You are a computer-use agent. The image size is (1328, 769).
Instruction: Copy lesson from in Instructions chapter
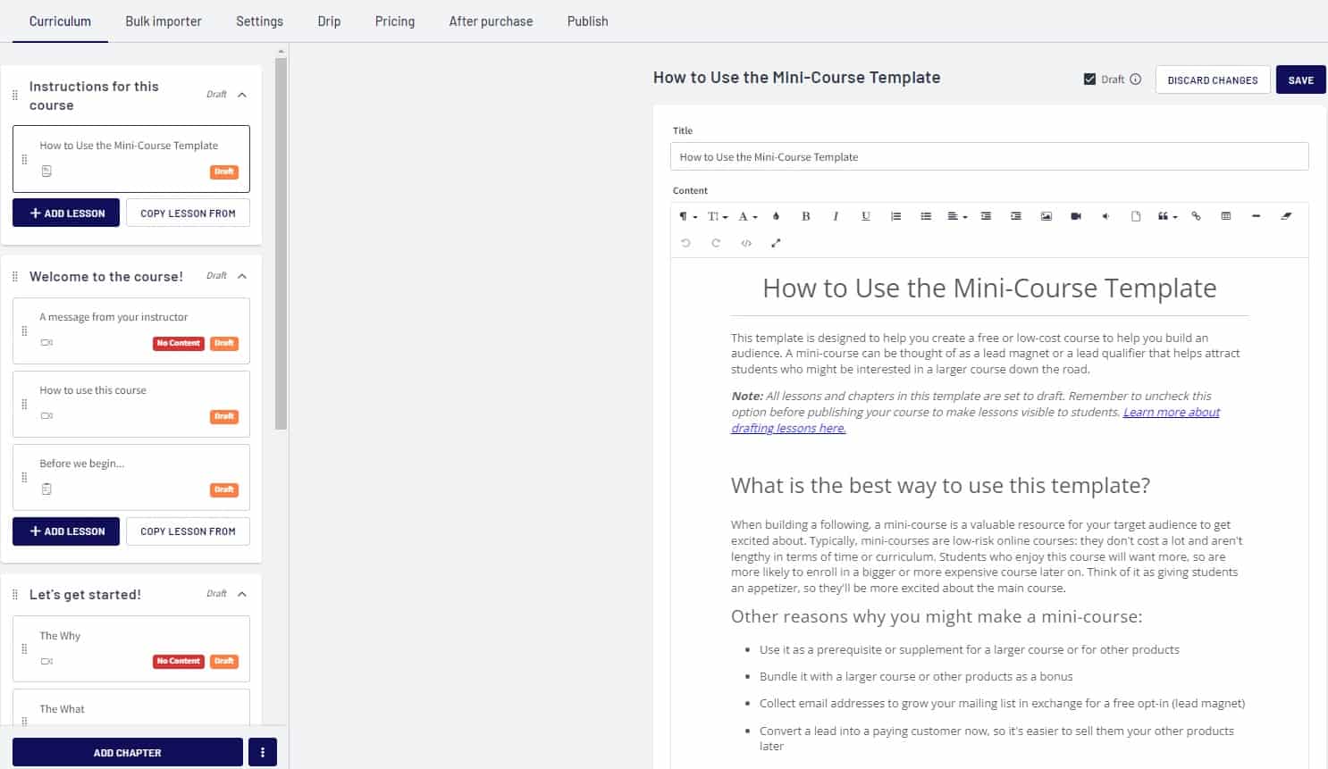(188, 213)
